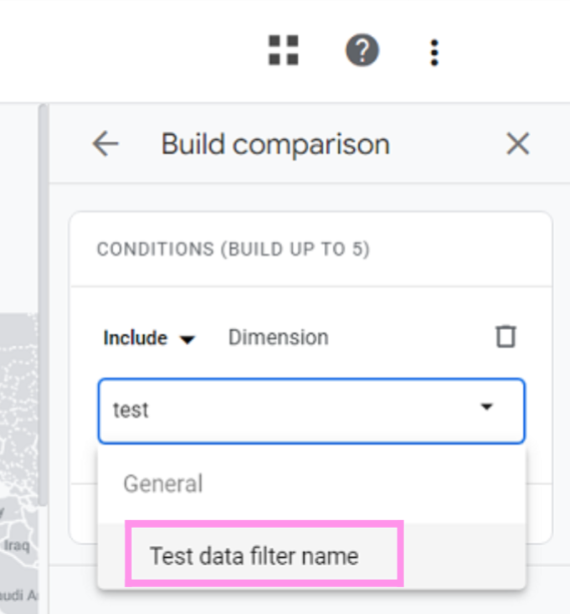Click the 'Dimension' label

(278, 338)
